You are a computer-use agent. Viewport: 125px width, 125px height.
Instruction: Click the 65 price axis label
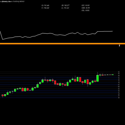(x=119, y=85)
